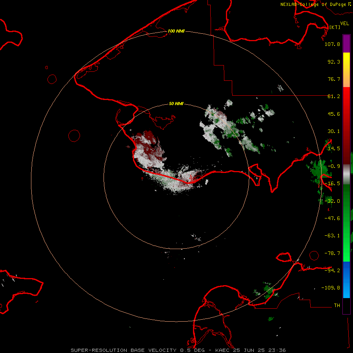Image resolution: width=353 pixels, height=353 pixels.
Task: Click the gray near-zero segment of color bar
Action: 346,174
